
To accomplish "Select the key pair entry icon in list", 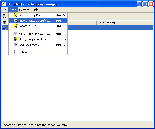I will (x=4, y=28).
